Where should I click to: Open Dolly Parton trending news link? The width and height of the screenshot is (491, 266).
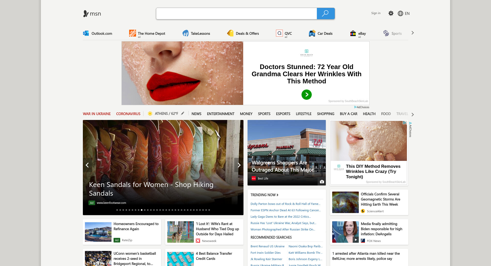click(x=285, y=204)
